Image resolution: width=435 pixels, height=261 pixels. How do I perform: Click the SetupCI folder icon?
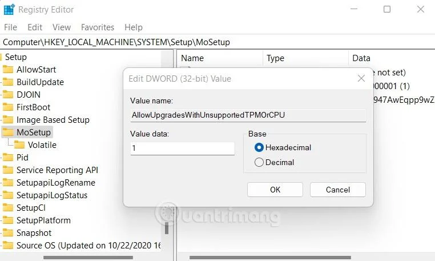click(x=8, y=208)
